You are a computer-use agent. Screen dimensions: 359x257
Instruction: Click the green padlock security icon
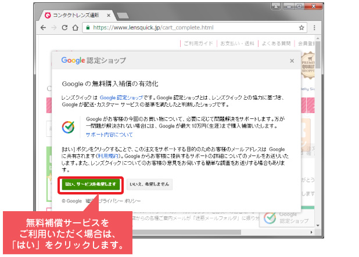[88, 28]
